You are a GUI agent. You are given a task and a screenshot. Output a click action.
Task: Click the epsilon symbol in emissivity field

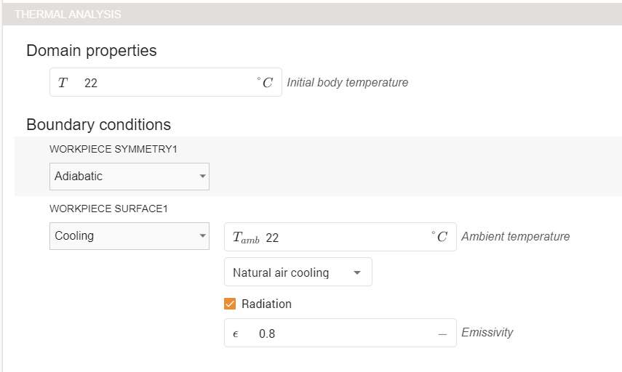(x=236, y=334)
